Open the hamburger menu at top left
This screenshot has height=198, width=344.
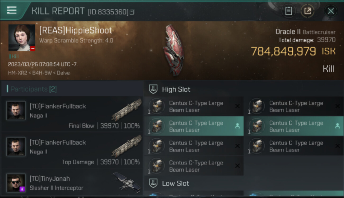(12, 10)
